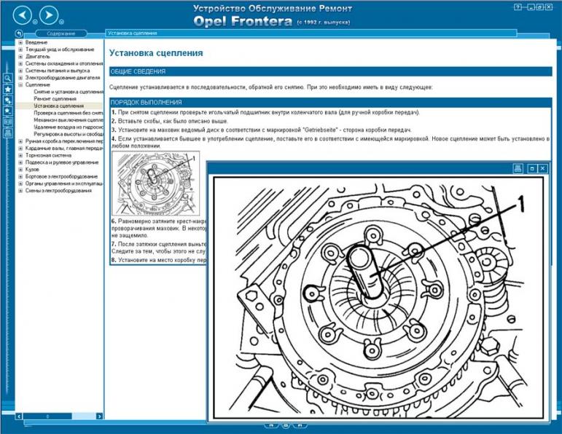Close the enlarged clutch image popup
Image resolution: width=562 pixels, height=434 pixels.
[x=542, y=168]
